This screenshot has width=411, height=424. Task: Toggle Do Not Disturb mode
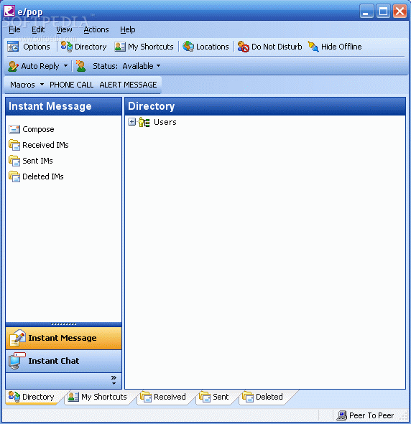269,47
